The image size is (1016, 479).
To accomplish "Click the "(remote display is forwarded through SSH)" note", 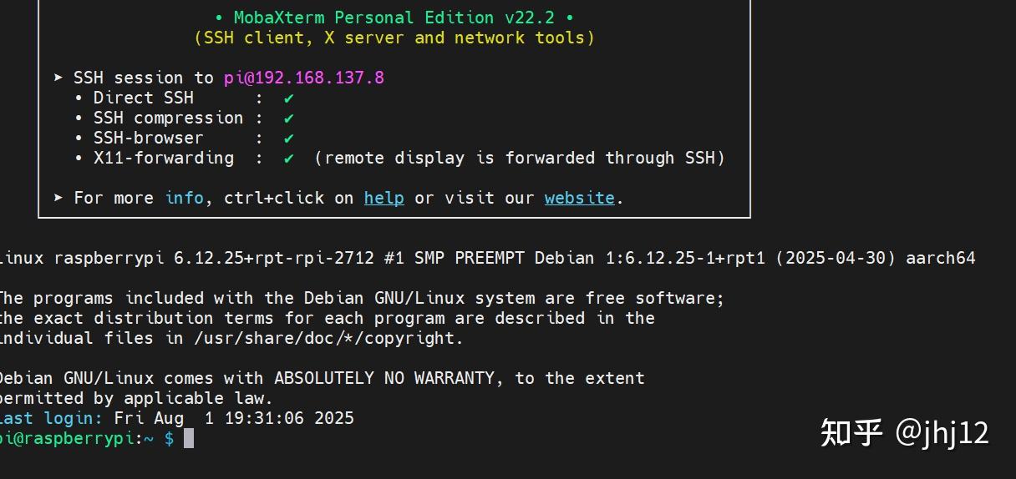I will coord(520,158).
